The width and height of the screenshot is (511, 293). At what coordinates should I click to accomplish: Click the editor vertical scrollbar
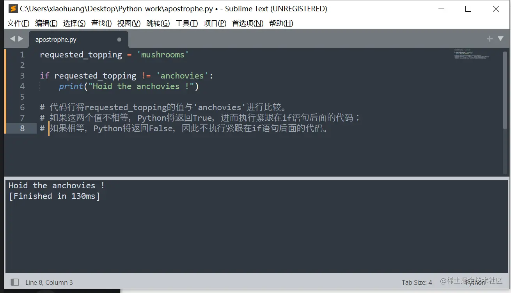tap(506, 90)
